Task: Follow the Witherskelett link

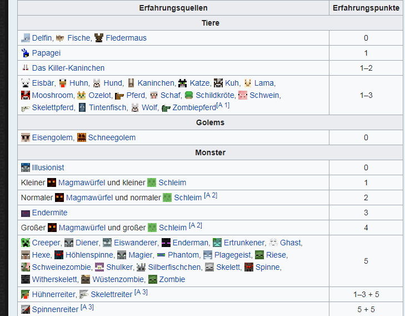Action: pyautogui.click(x=54, y=279)
